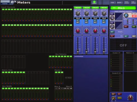This screenshot has height=102, width=137.
Task: Select Matrix Outs meter 1 label
Action: pyautogui.click(x=3, y=72)
